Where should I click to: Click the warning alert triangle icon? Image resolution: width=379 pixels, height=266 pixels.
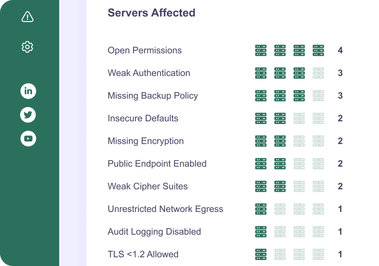[28, 17]
